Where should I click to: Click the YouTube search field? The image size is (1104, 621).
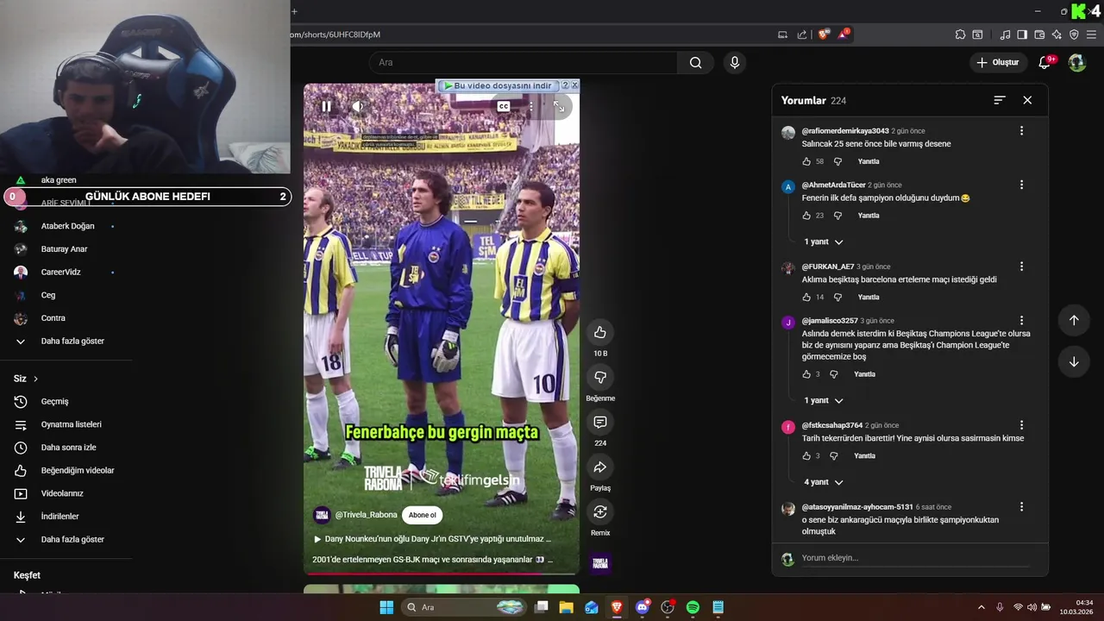tap(524, 62)
